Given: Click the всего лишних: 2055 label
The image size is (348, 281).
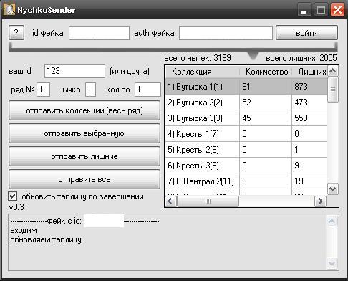Looking at the screenshot, I should [x=301, y=58].
